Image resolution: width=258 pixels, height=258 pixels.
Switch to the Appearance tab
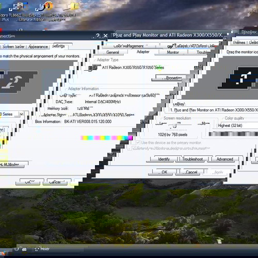tap(38, 46)
